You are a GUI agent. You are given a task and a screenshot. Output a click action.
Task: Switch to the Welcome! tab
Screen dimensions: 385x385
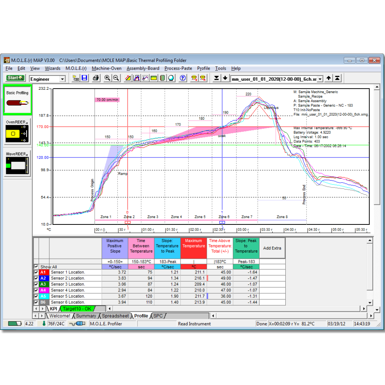click(x=60, y=316)
